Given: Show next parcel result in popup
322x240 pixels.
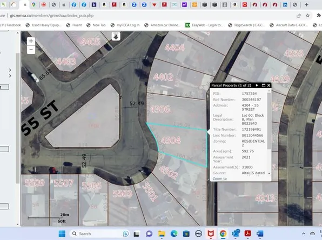Looking at the screenshot, I should click(x=257, y=86).
